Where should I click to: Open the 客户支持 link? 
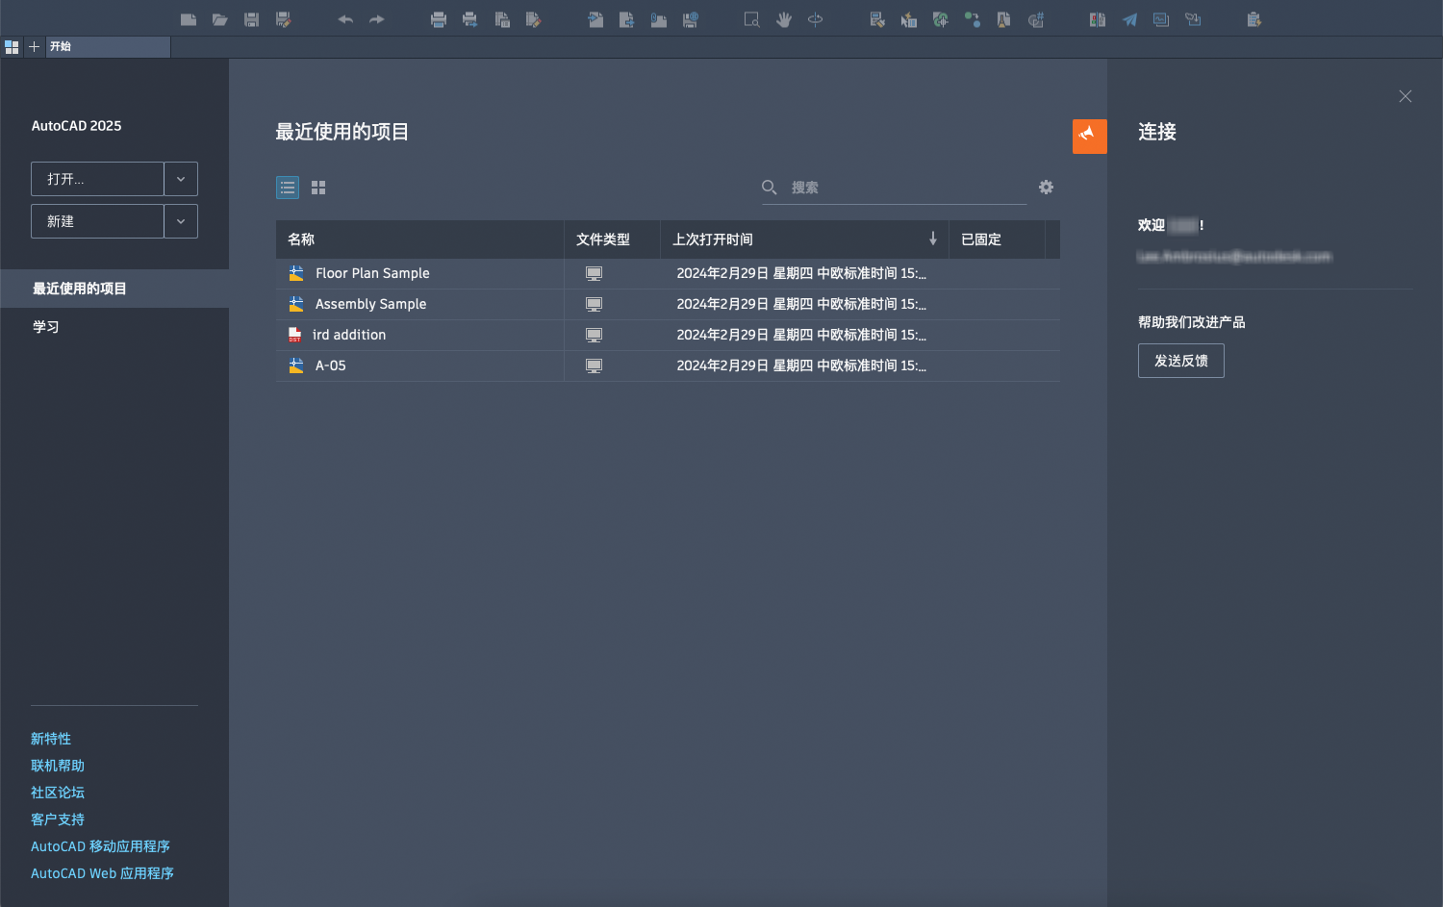[x=58, y=819]
